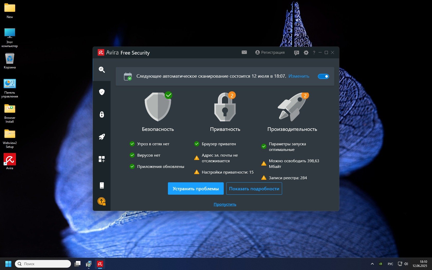Viewport: 432px width, 270px height.
Task: Open the mobile device sidebar icon
Action: (102, 185)
